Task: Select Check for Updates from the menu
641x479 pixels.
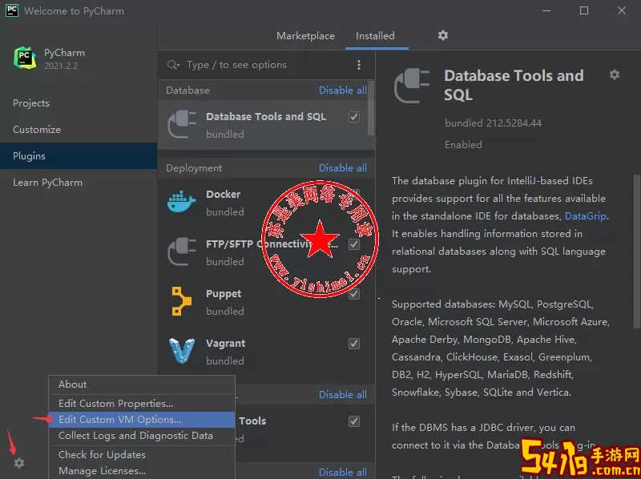Action: point(142,455)
